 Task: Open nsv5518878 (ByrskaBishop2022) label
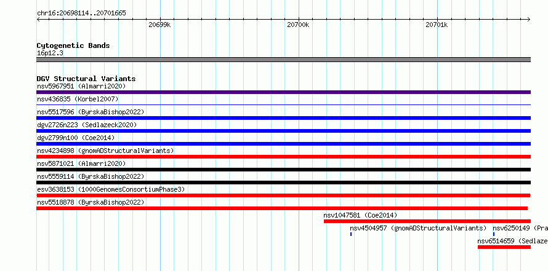click(x=91, y=202)
